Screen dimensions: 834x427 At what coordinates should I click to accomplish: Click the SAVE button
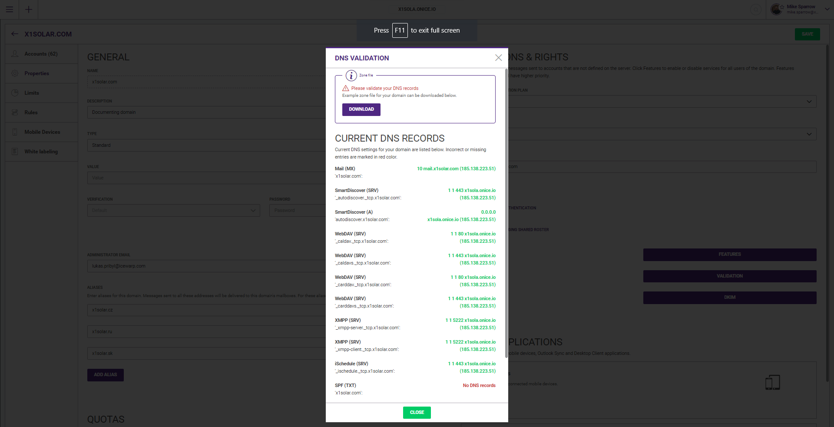807,34
